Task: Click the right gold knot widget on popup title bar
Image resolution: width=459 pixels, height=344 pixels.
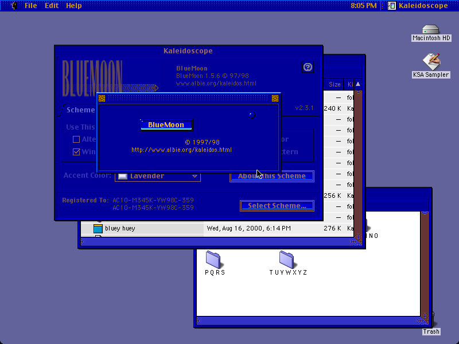Action: coord(275,99)
